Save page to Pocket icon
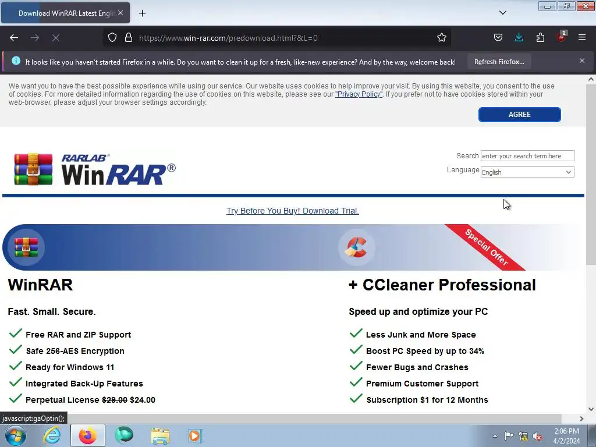The height and width of the screenshot is (447, 596). [x=498, y=38]
